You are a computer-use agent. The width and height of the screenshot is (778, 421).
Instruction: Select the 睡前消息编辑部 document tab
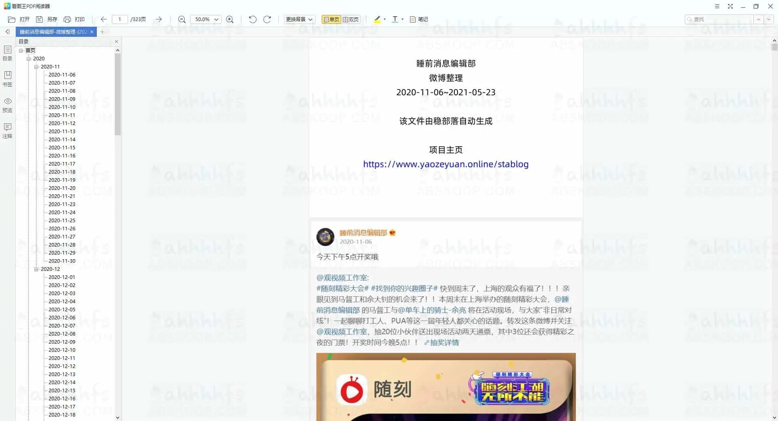click(53, 32)
